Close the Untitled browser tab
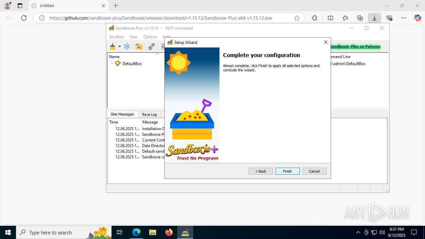425x239 pixels. click(103, 6)
